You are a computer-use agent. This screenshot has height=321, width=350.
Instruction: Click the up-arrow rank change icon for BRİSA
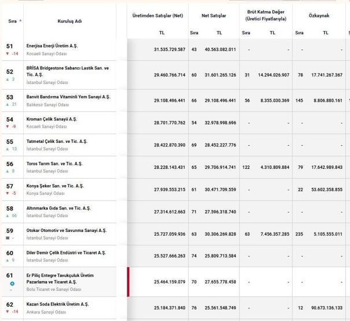(x=8, y=79)
